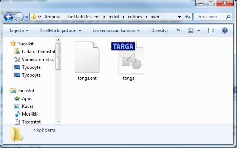
Task: Select second Työpöytä entry
Action: tap(28, 75)
